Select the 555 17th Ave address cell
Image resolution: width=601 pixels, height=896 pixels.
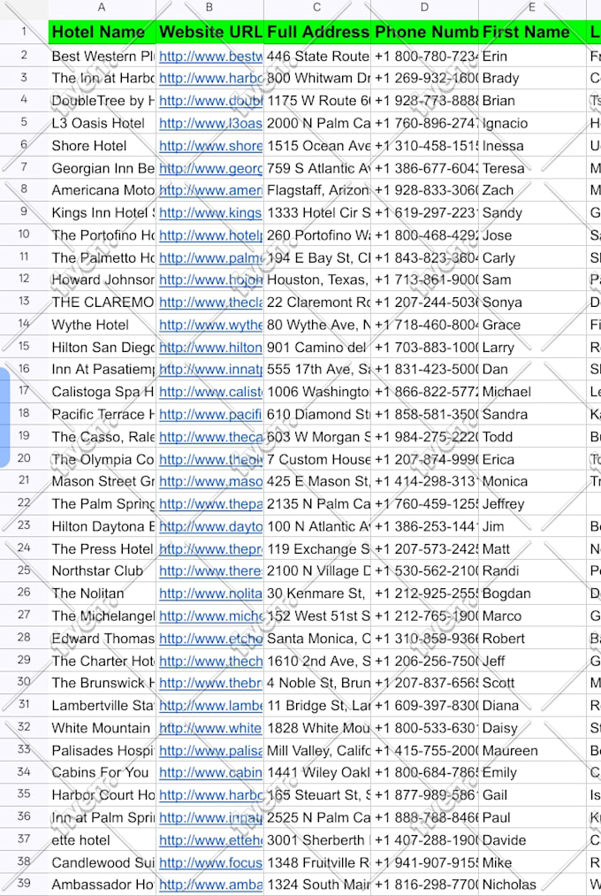pyautogui.click(x=316, y=370)
